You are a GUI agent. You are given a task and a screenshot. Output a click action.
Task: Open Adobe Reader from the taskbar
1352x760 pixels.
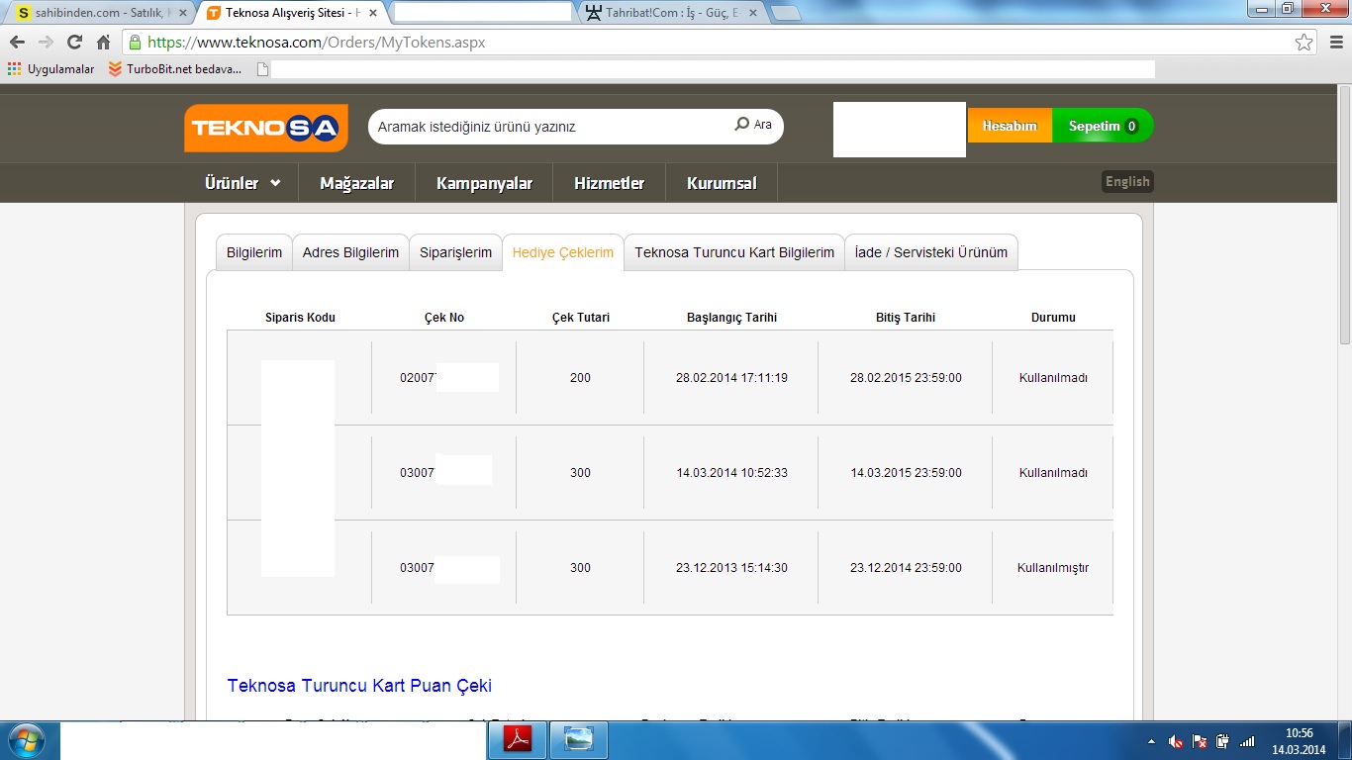(520, 740)
